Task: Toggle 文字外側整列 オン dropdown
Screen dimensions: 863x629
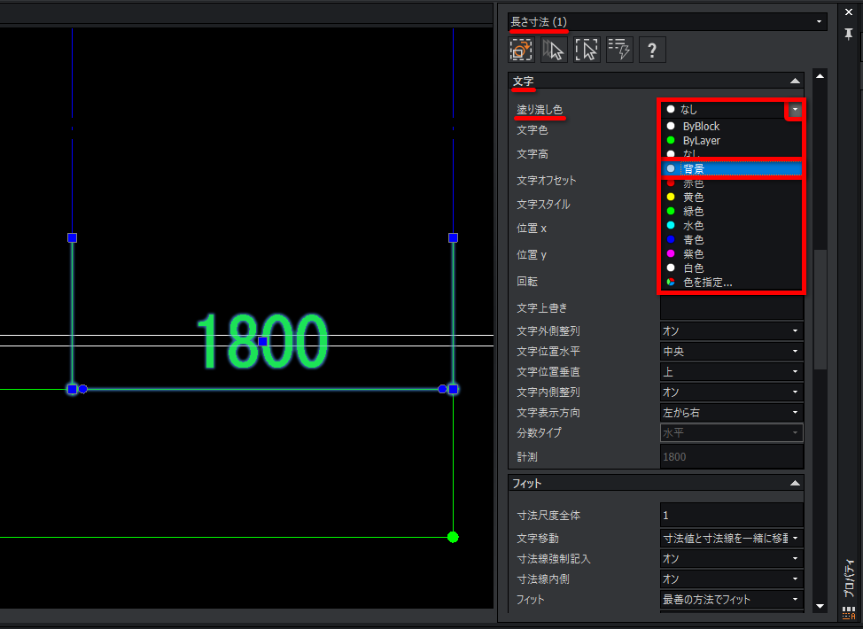Action: pyautogui.click(x=732, y=330)
